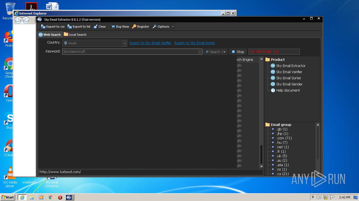The height and width of the screenshot is (201, 359).
Task: Click the Internet Explorer forward arrow
Action: pyautogui.click(x=26, y=20)
